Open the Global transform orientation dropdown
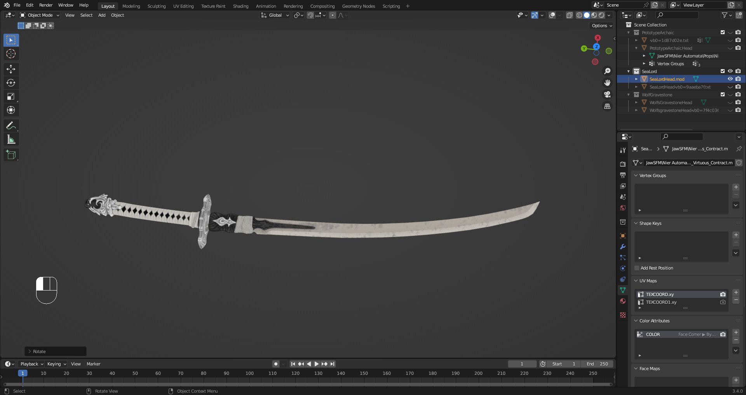 (x=275, y=15)
